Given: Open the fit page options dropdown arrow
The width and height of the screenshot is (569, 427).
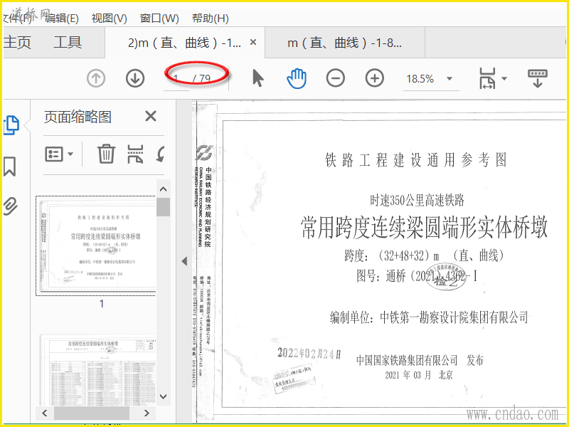Looking at the screenshot, I should [x=504, y=78].
